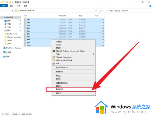The height and width of the screenshot is (116, 152).
Task: Sort files by the 类型 column header
Action: [80, 16]
